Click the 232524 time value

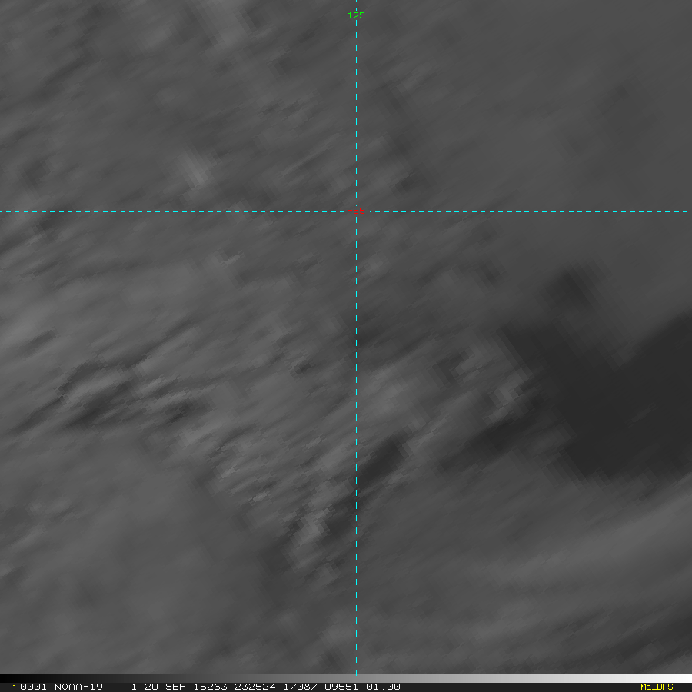(255, 687)
